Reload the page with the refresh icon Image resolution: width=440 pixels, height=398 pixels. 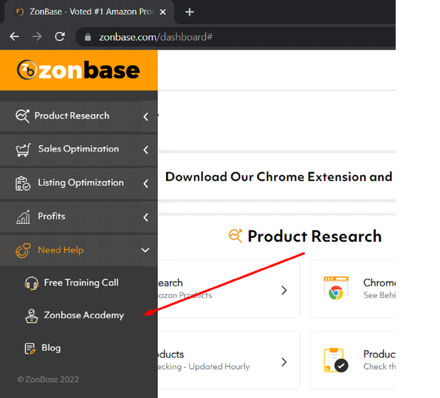pos(60,37)
